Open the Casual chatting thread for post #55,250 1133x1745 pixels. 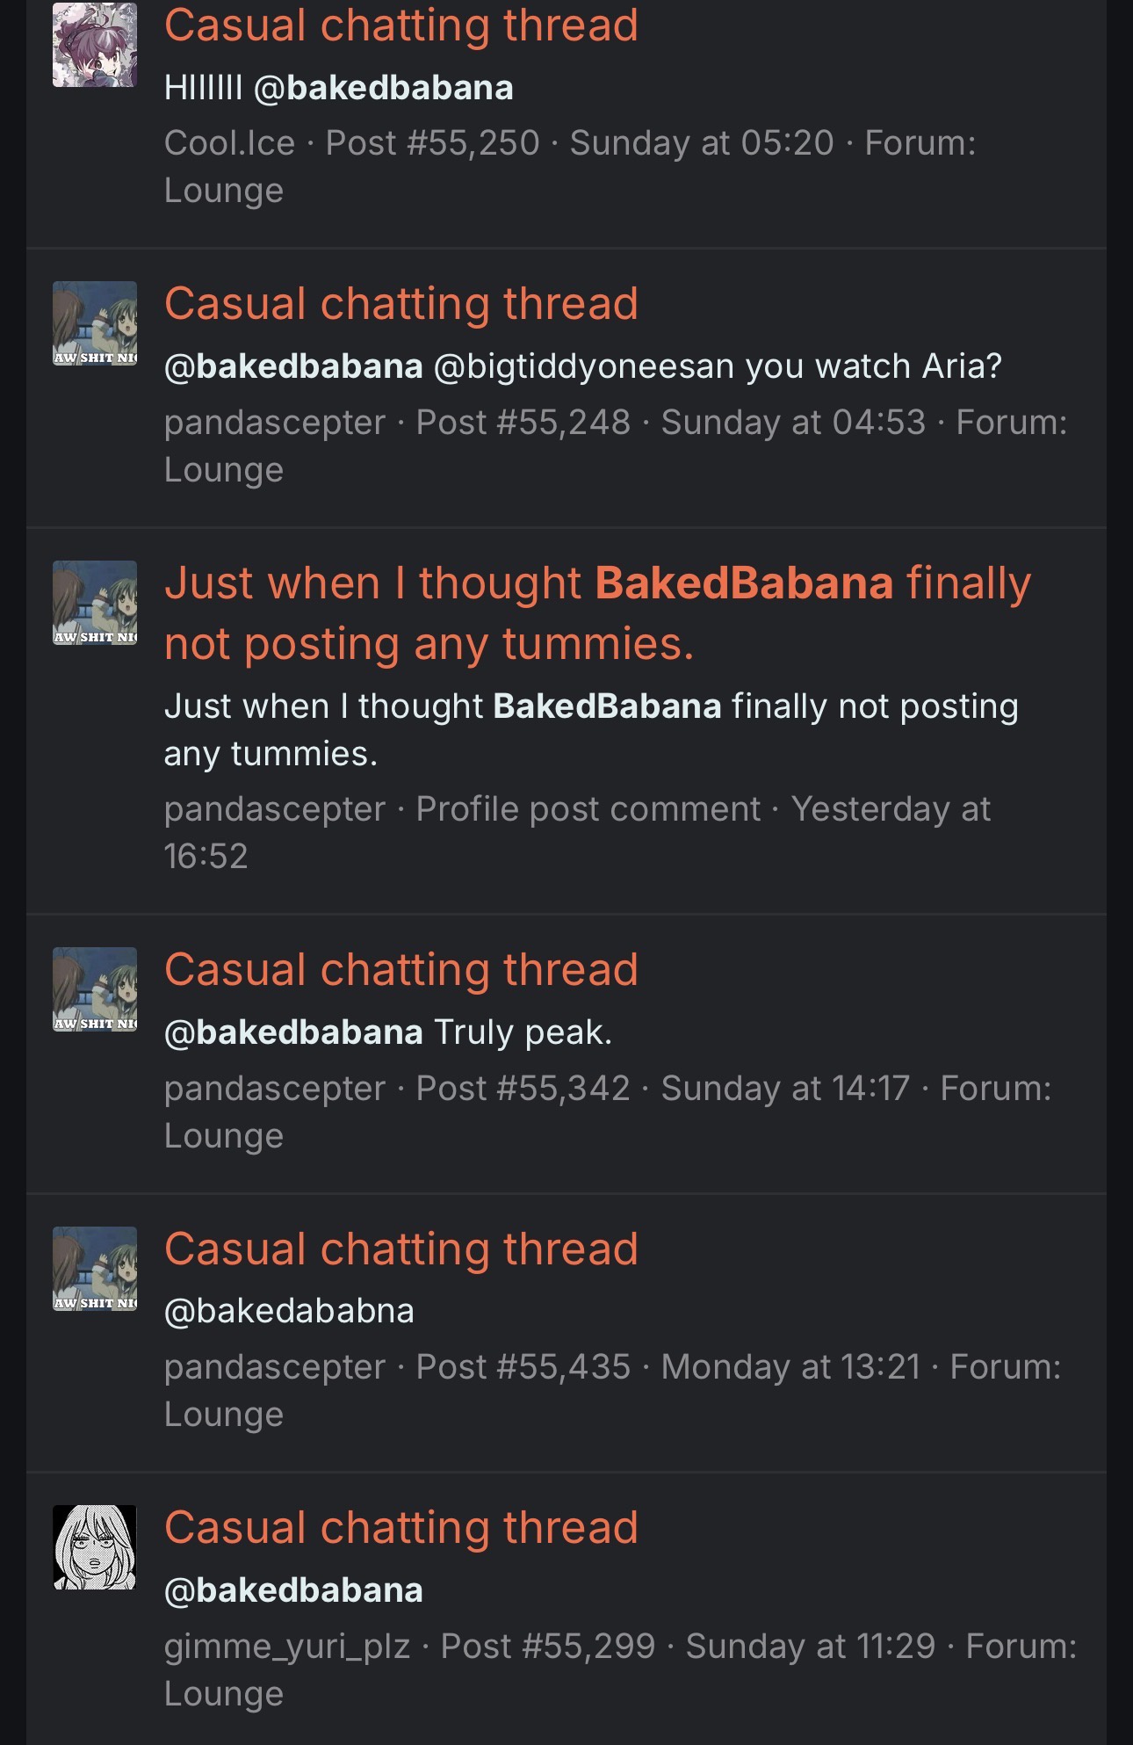[x=401, y=25]
